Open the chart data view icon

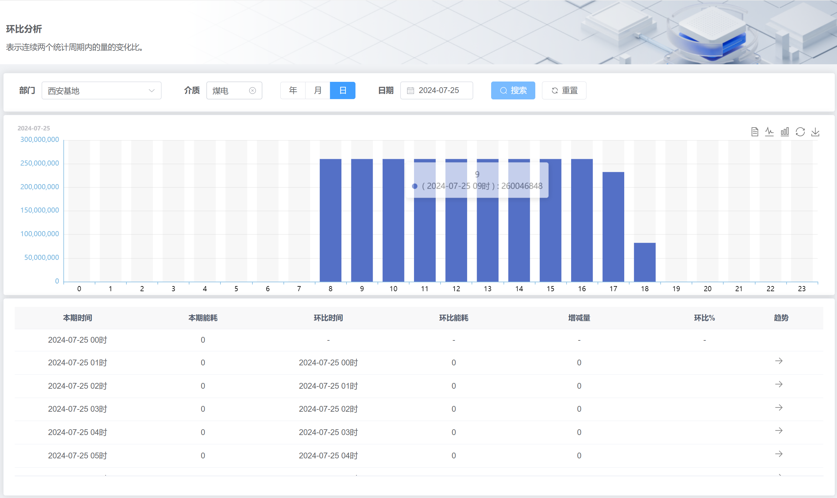[x=754, y=132]
